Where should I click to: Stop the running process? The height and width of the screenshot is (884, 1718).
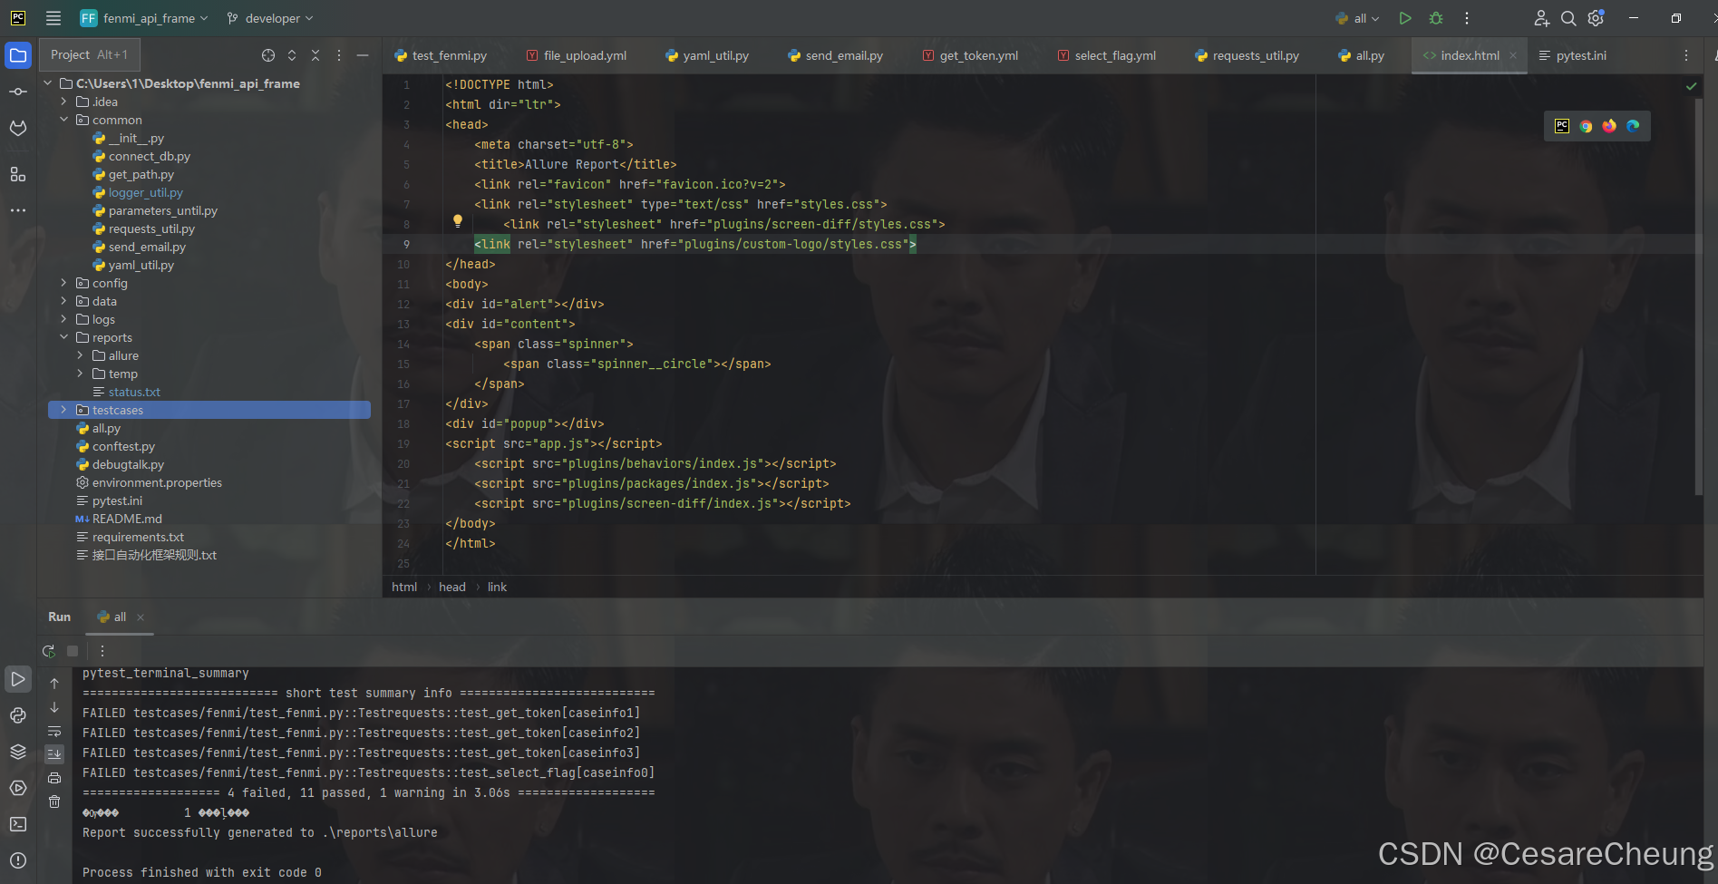click(73, 651)
